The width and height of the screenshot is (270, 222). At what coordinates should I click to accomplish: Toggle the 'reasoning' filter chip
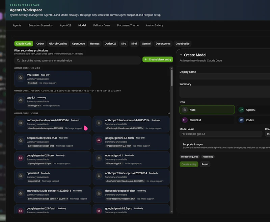point(208,157)
